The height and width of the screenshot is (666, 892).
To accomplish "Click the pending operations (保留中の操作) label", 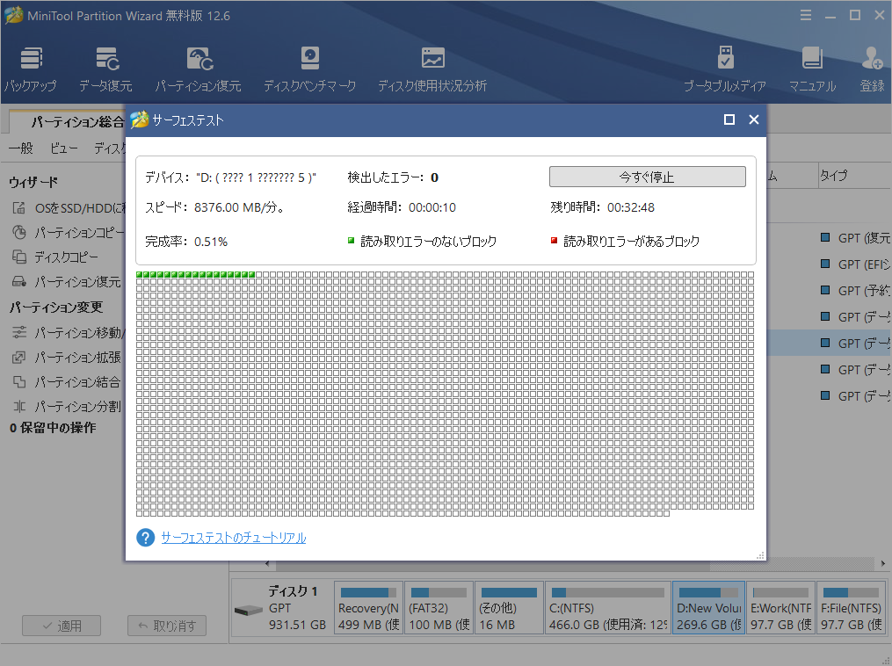I will [x=53, y=428].
